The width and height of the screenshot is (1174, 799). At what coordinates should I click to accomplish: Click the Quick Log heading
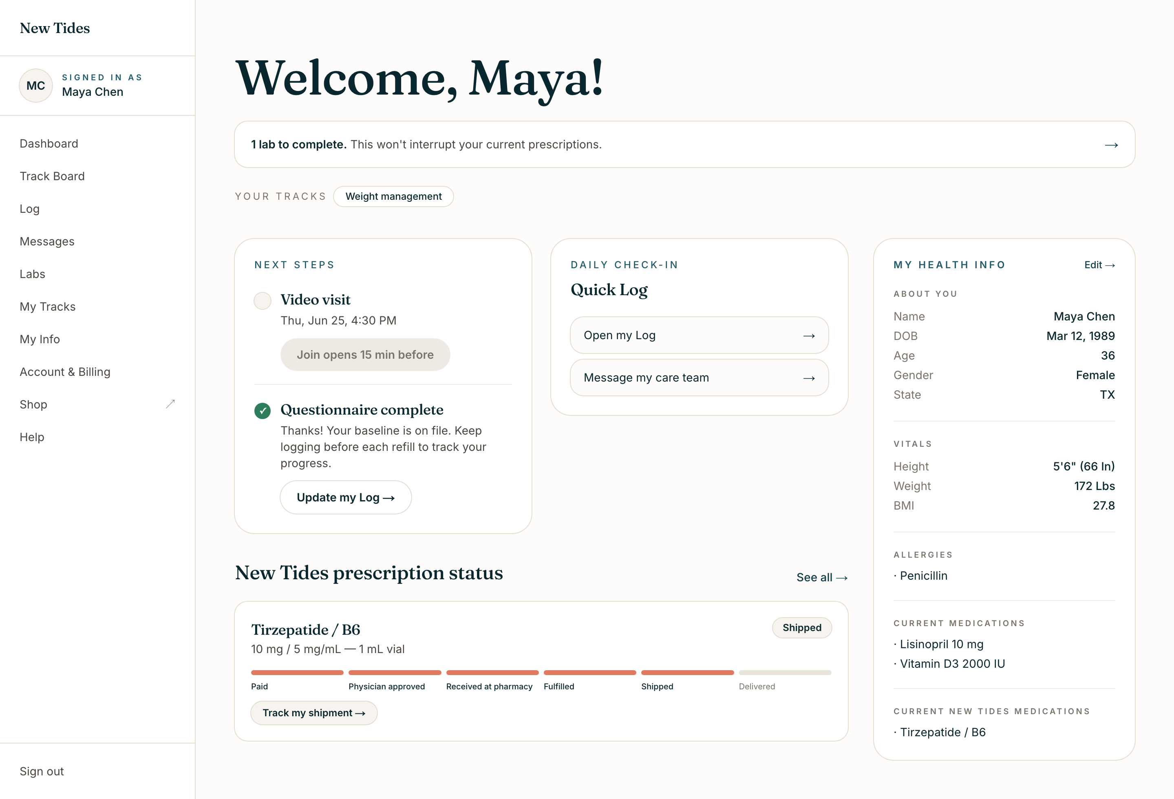pyautogui.click(x=609, y=290)
